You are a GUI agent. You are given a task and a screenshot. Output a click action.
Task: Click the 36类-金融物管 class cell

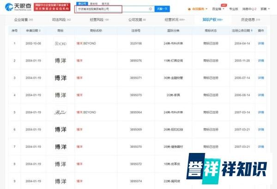point(173,78)
